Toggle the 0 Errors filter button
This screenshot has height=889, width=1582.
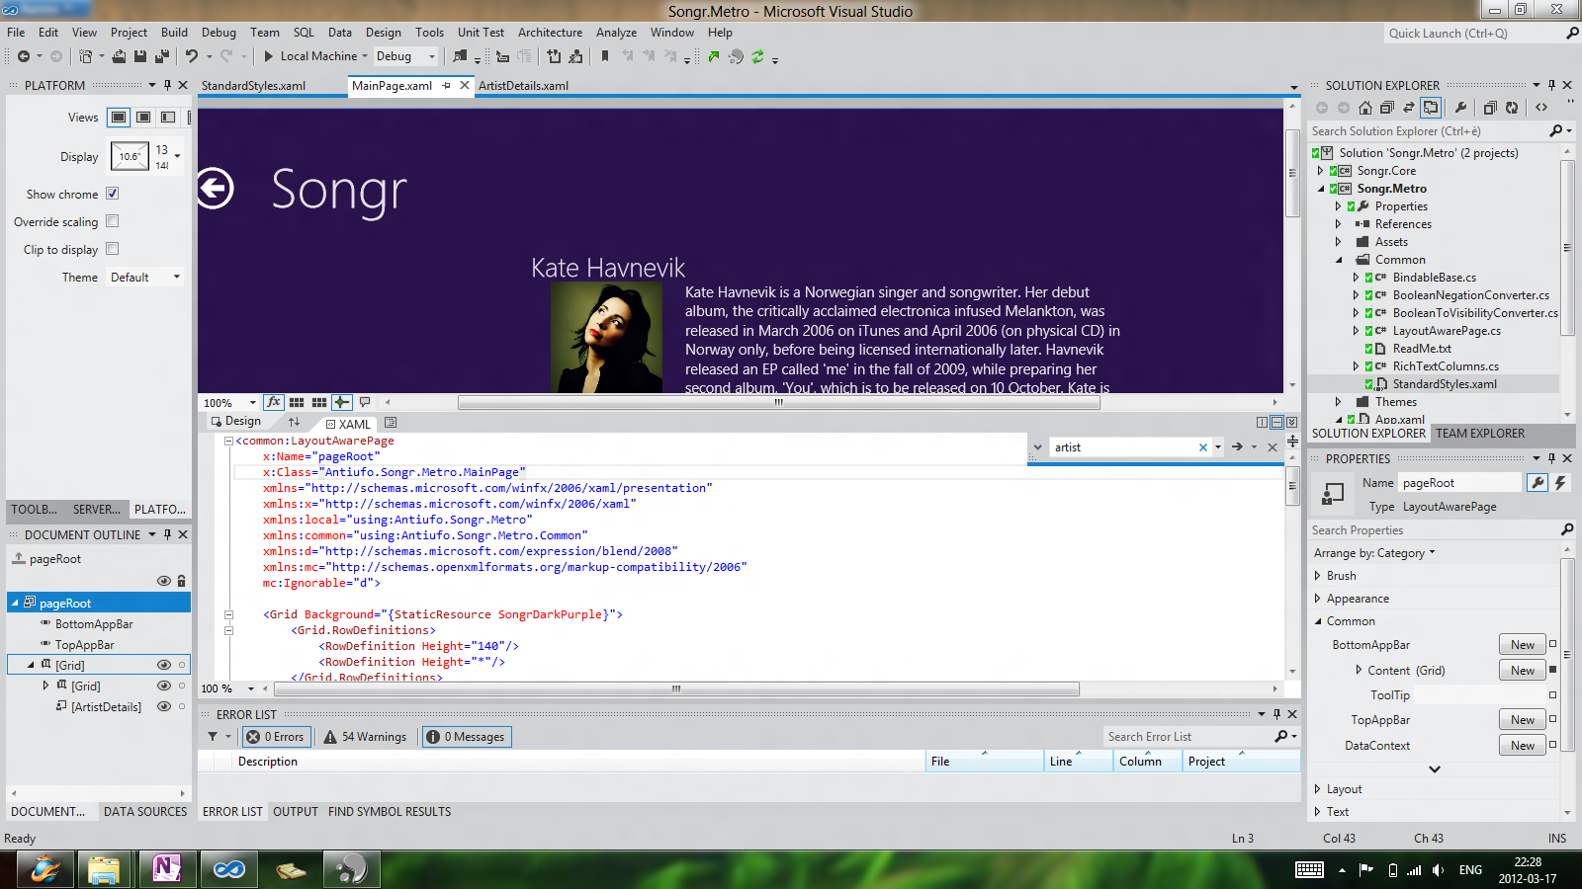tap(276, 737)
